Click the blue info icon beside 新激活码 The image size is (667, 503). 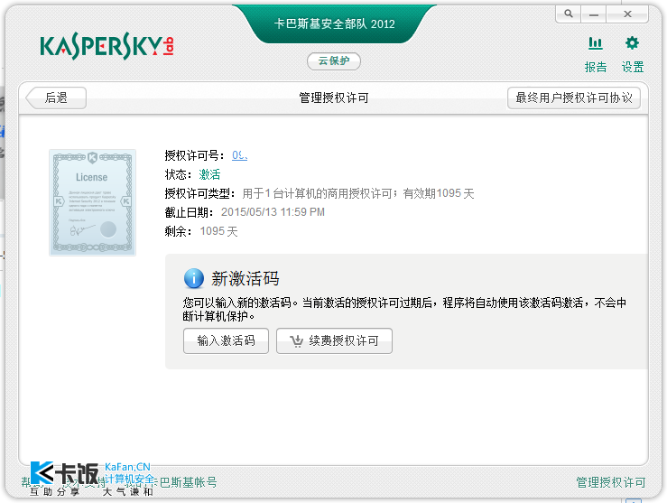coord(194,279)
